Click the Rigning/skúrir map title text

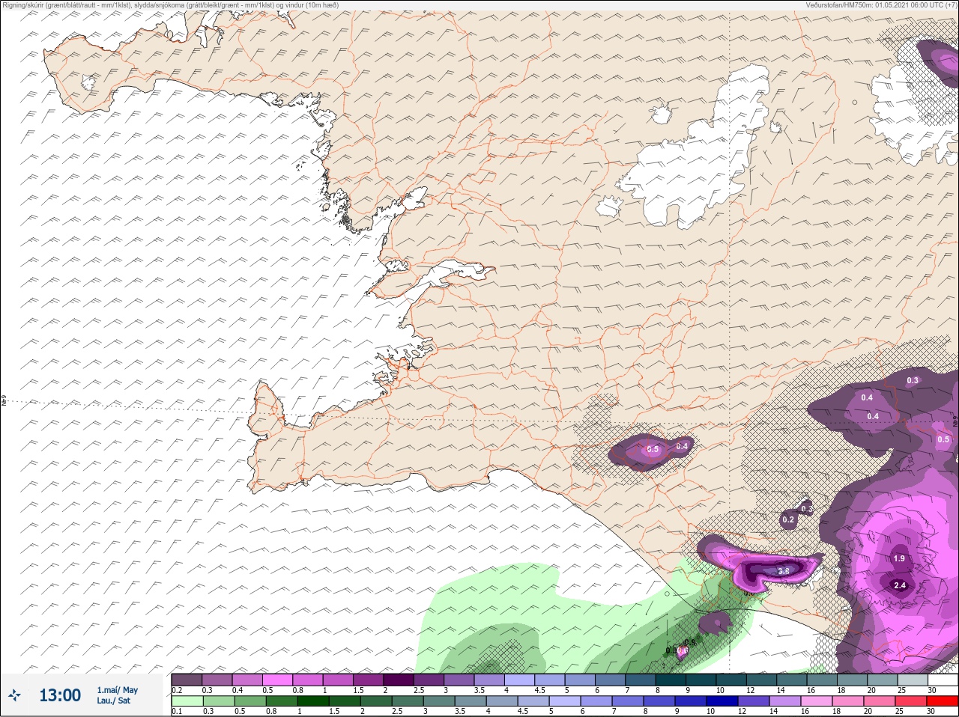click(171, 4)
